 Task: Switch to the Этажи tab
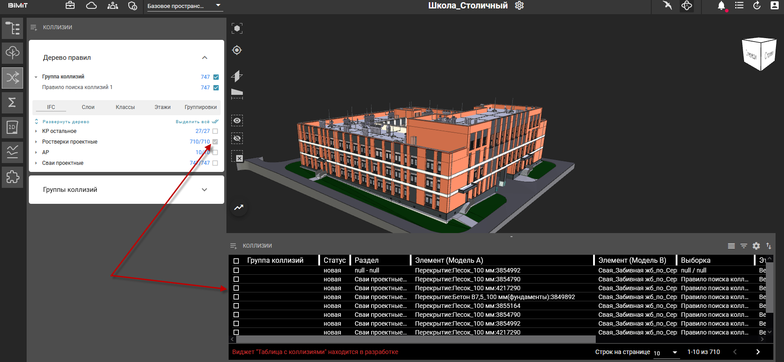point(162,107)
